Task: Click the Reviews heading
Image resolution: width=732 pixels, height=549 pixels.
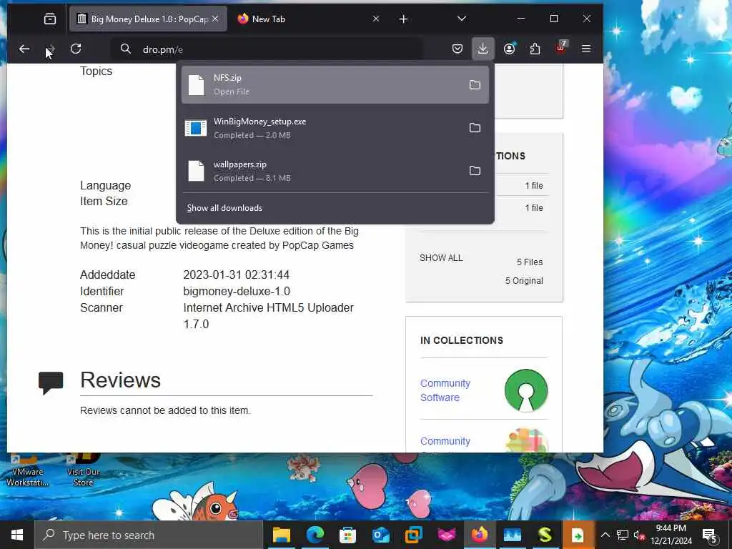Action: point(120,380)
